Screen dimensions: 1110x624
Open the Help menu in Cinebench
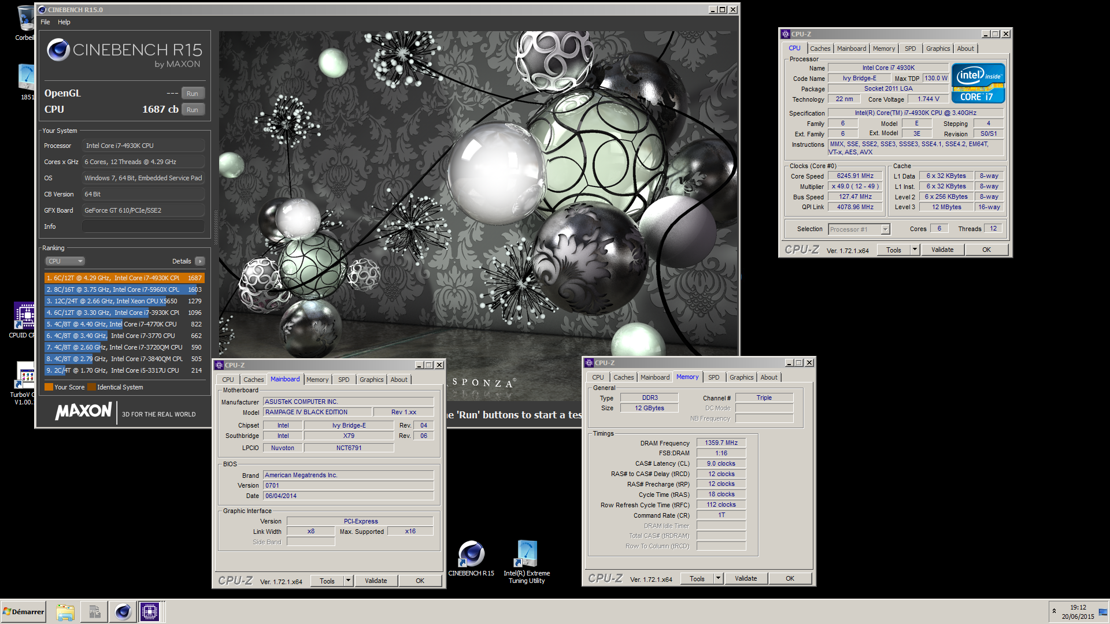point(64,22)
